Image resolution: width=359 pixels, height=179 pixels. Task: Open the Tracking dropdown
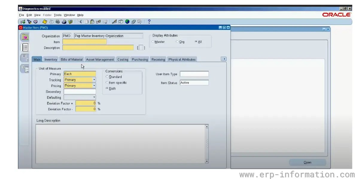coord(94,80)
